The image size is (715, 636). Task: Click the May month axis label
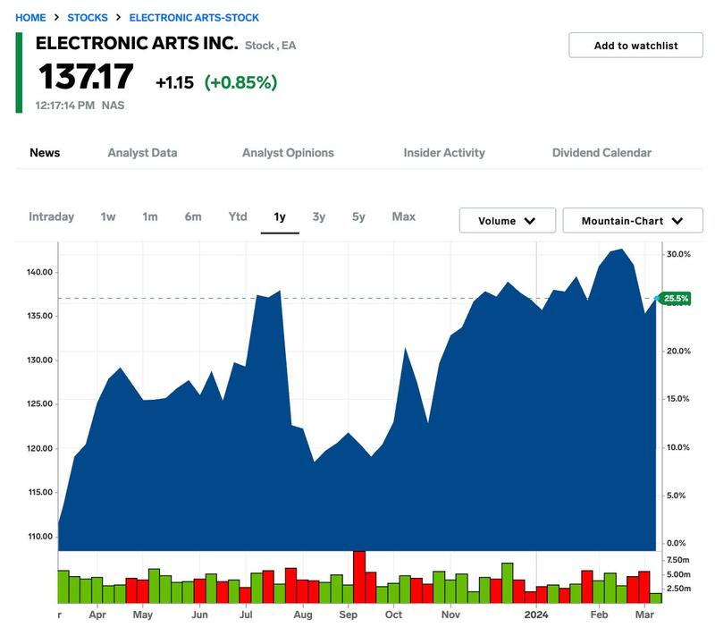click(143, 615)
